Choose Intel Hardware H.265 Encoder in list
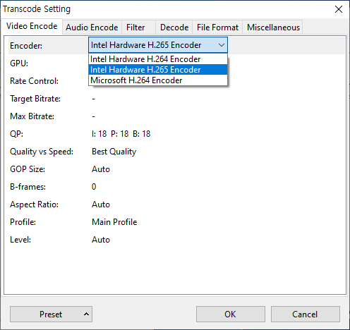 pos(158,70)
